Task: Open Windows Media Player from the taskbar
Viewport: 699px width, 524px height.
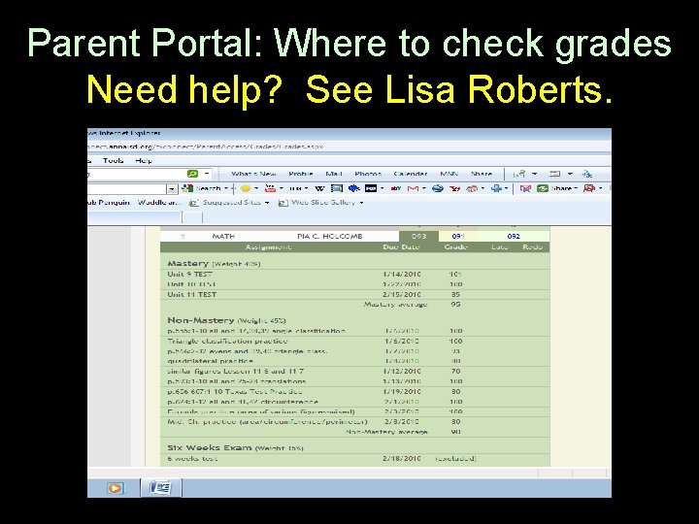Action: tap(115, 488)
